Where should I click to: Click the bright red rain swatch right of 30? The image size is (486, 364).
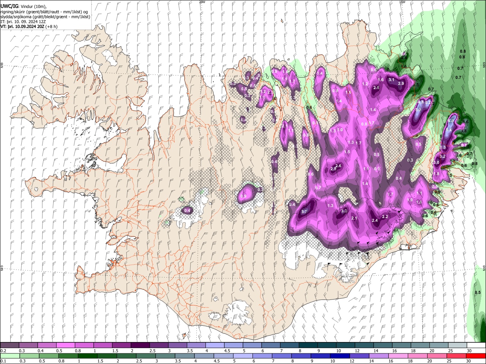(476, 356)
